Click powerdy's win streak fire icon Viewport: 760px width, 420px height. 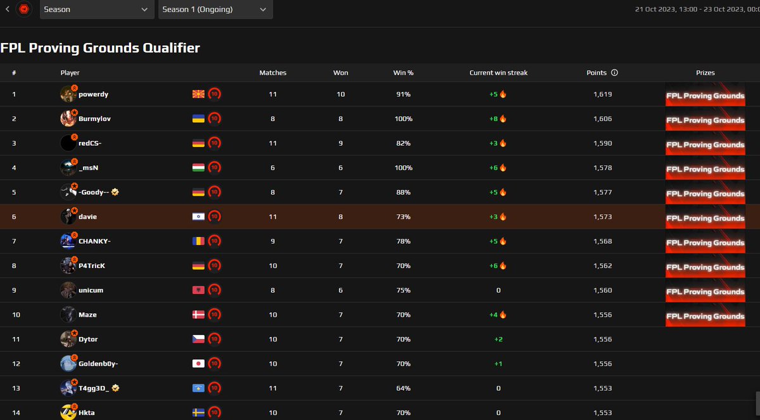pos(503,94)
